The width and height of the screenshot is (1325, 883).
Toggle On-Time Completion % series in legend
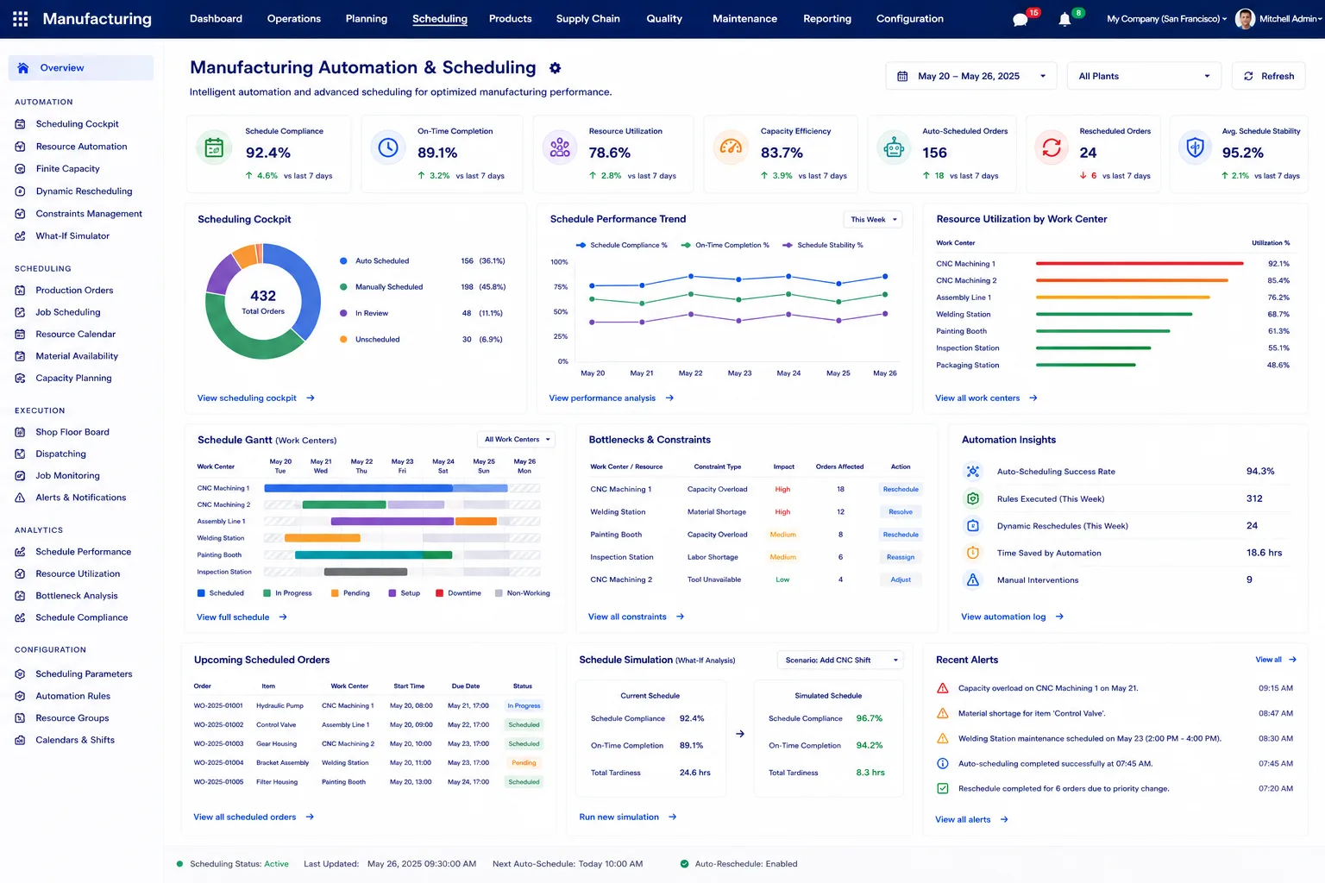pos(725,245)
